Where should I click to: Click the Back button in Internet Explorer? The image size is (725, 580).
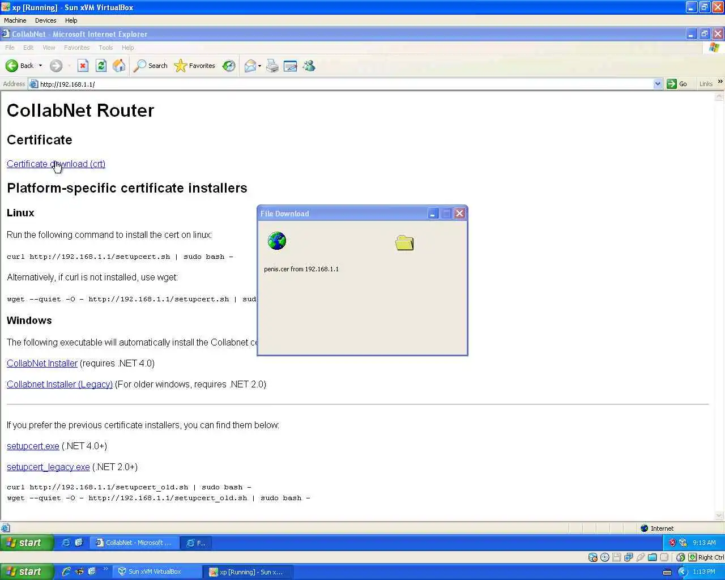tap(20, 66)
